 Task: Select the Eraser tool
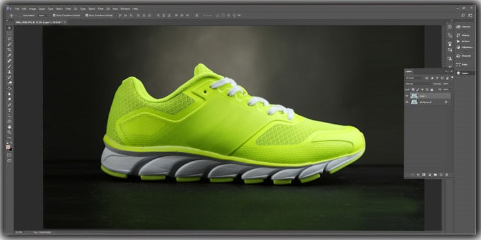point(9,82)
